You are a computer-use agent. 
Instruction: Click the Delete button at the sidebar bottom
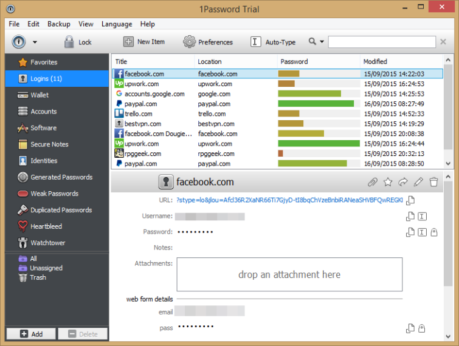[x=83, y=334]
